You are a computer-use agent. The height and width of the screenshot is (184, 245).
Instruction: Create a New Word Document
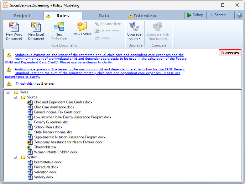coord(14,31)
